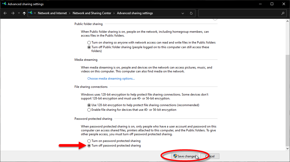Enable 40- or 56-bit encryption sharing
The height and width of the screenshot is (162, 290).
tap(89, 110)
